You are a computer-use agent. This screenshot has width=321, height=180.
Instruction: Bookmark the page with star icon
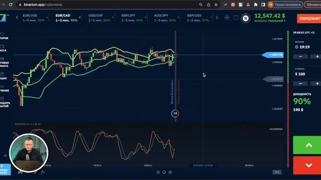(216, 4)
